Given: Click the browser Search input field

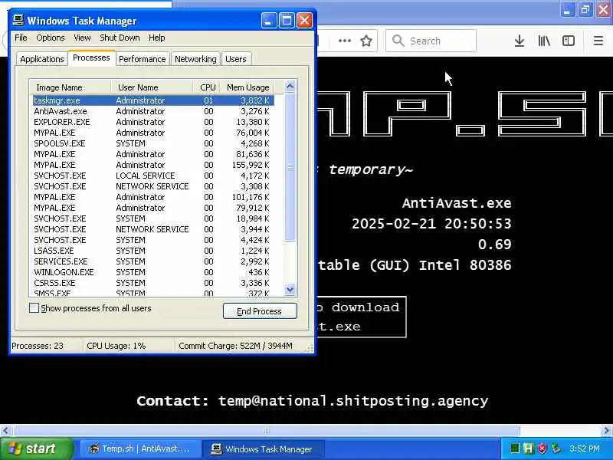Looking at the screenshot, I should pos(431,41).
